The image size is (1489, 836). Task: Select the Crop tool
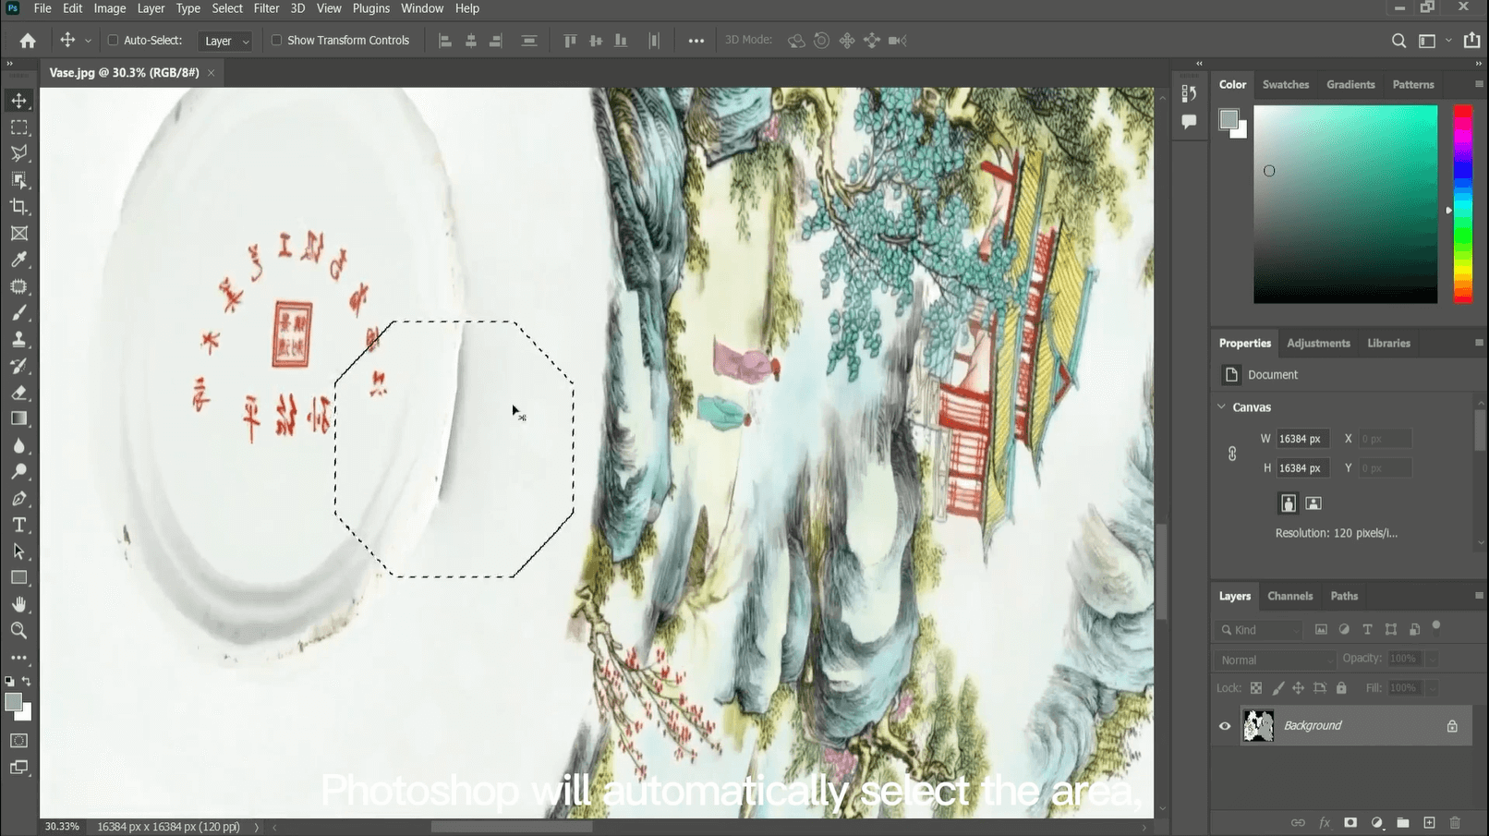pos(18,207)
